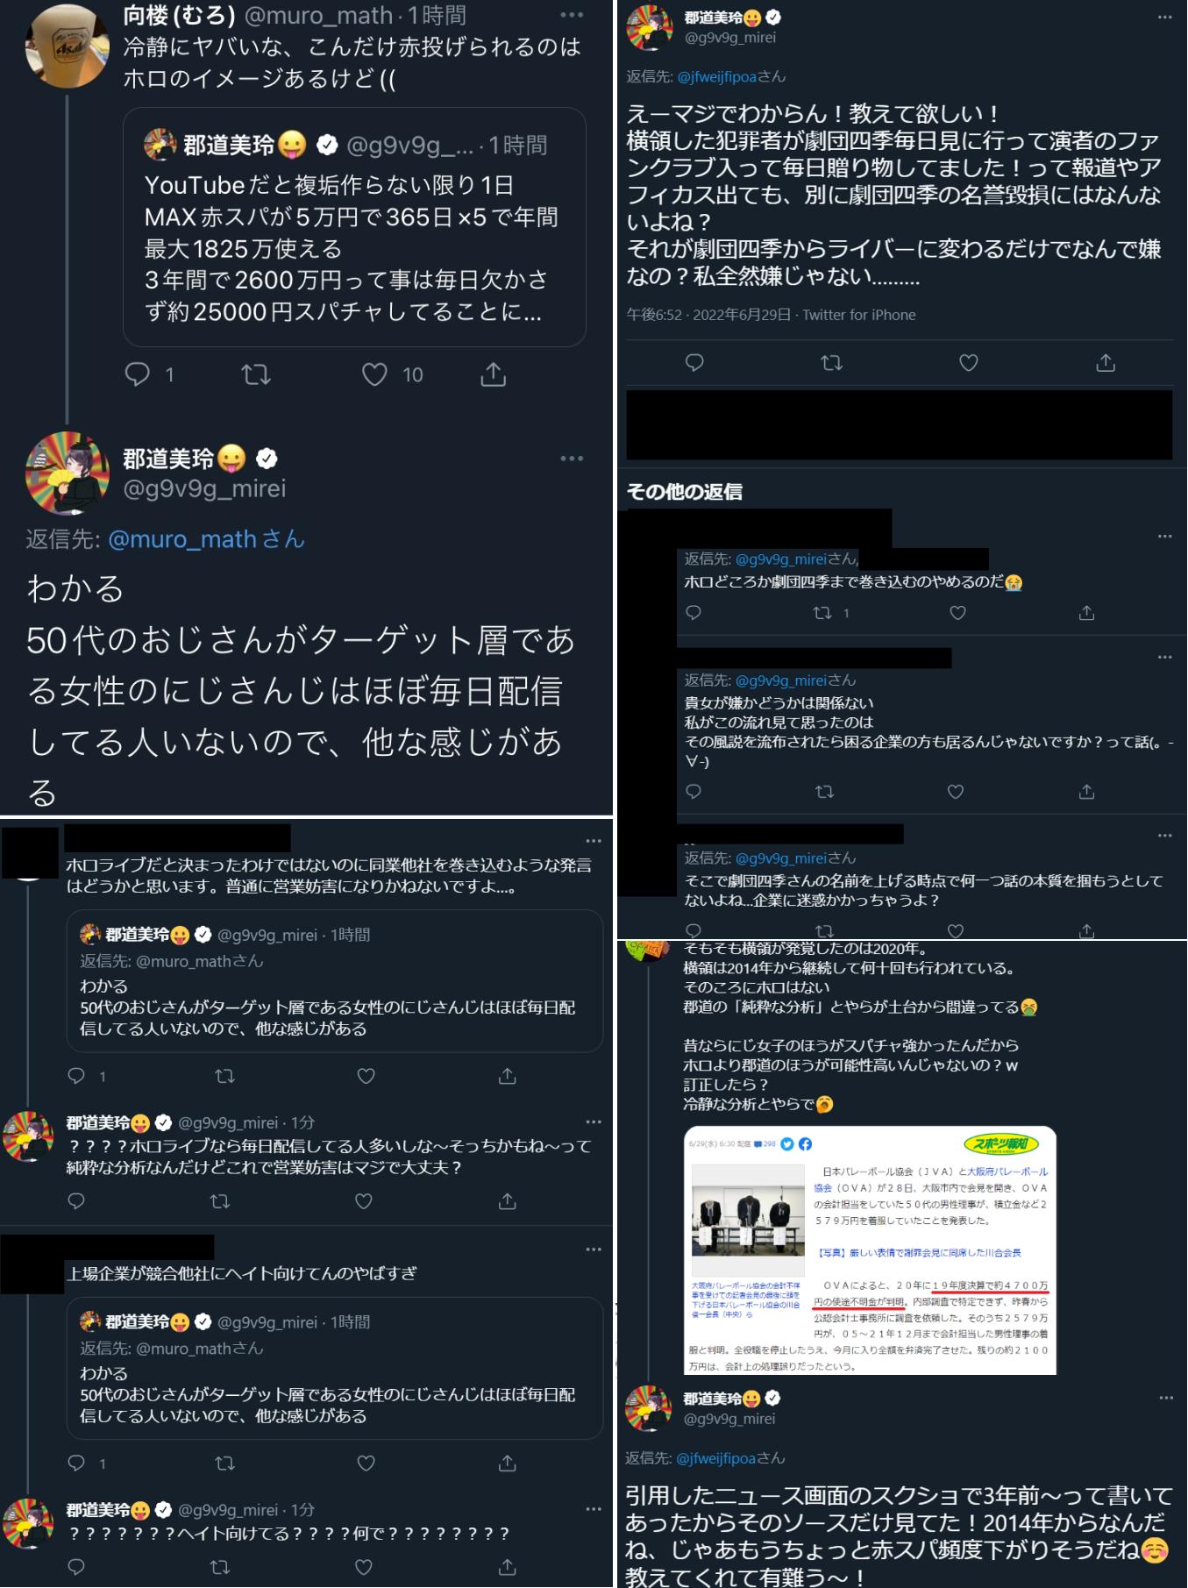Reply to the tweet asking ヘイト向ける？何で？
This screenshot has height=1588, width=1188.
point(76,1566)
